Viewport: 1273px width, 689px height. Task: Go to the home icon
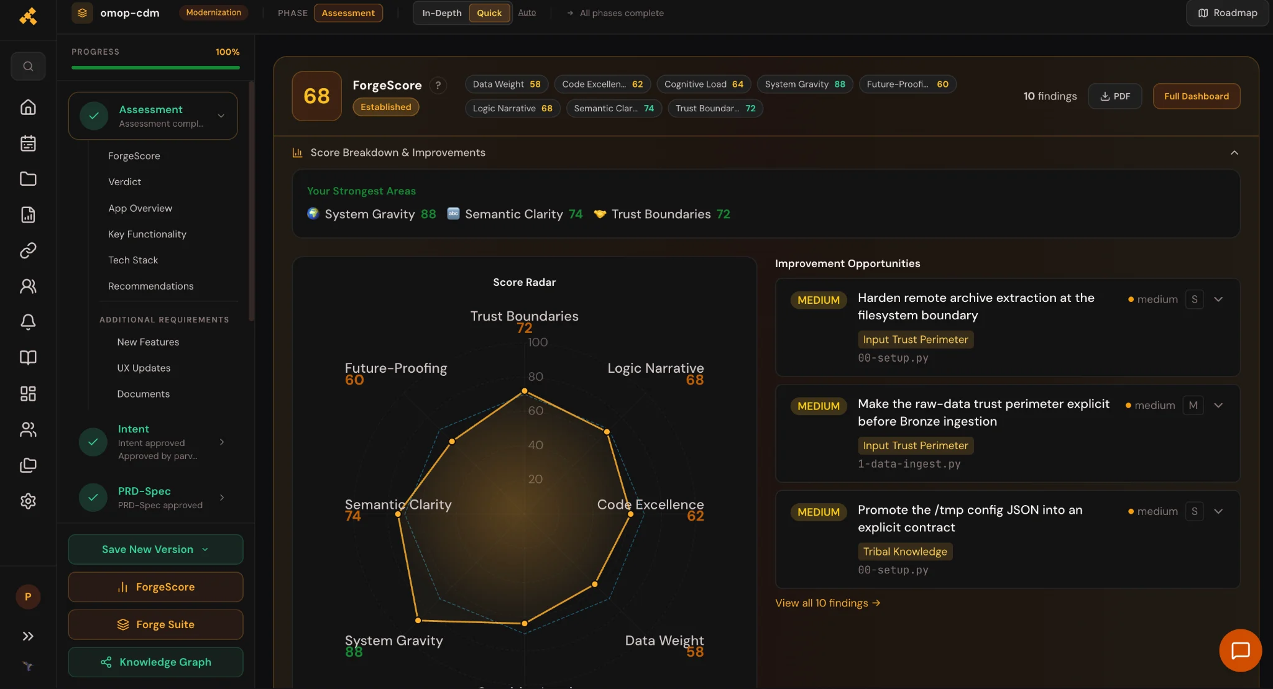pos(28,107)
